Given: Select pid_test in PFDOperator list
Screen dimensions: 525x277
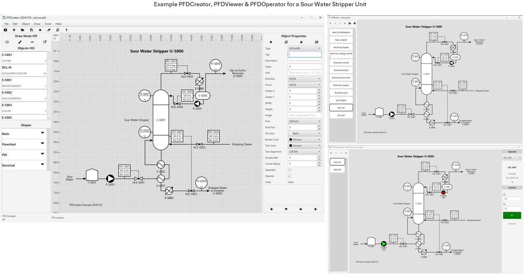Looking at the screenshot, I should (337, 169).
